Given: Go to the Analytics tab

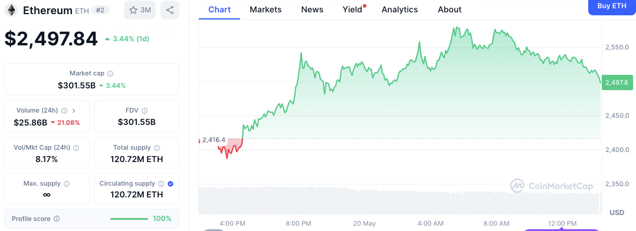Looking at the screenshot, I should tap(399, 9).
